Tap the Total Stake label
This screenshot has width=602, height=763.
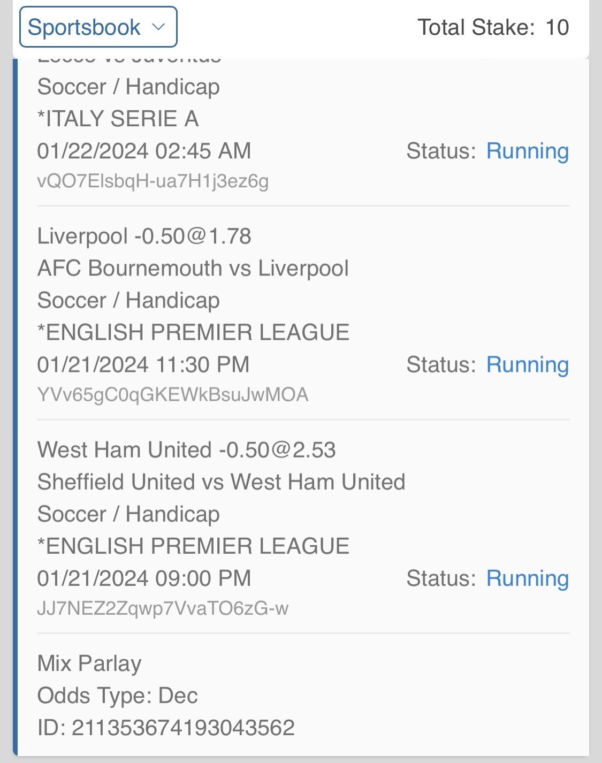[476, 27]
